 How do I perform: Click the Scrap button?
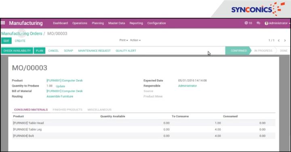click(68, 51)
